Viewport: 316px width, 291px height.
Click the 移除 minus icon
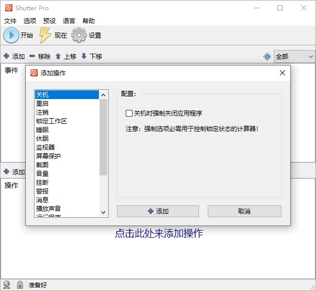(32, 56)
